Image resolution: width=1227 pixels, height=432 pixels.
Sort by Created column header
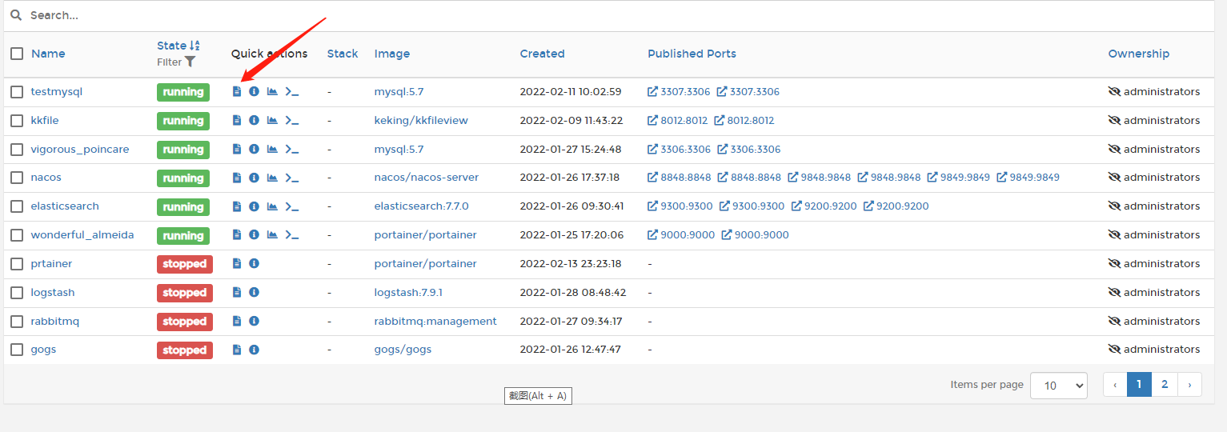(x=542, y=54)
